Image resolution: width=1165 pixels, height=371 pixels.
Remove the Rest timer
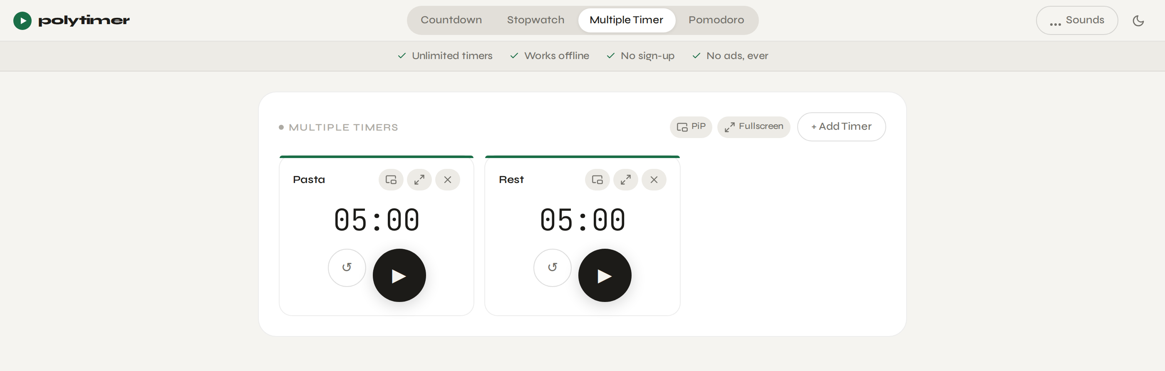tap(654, 180)
